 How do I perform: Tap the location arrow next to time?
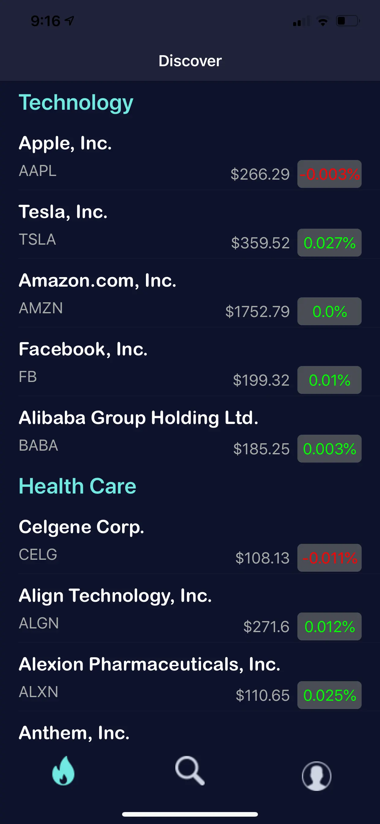tap(69, 21)
